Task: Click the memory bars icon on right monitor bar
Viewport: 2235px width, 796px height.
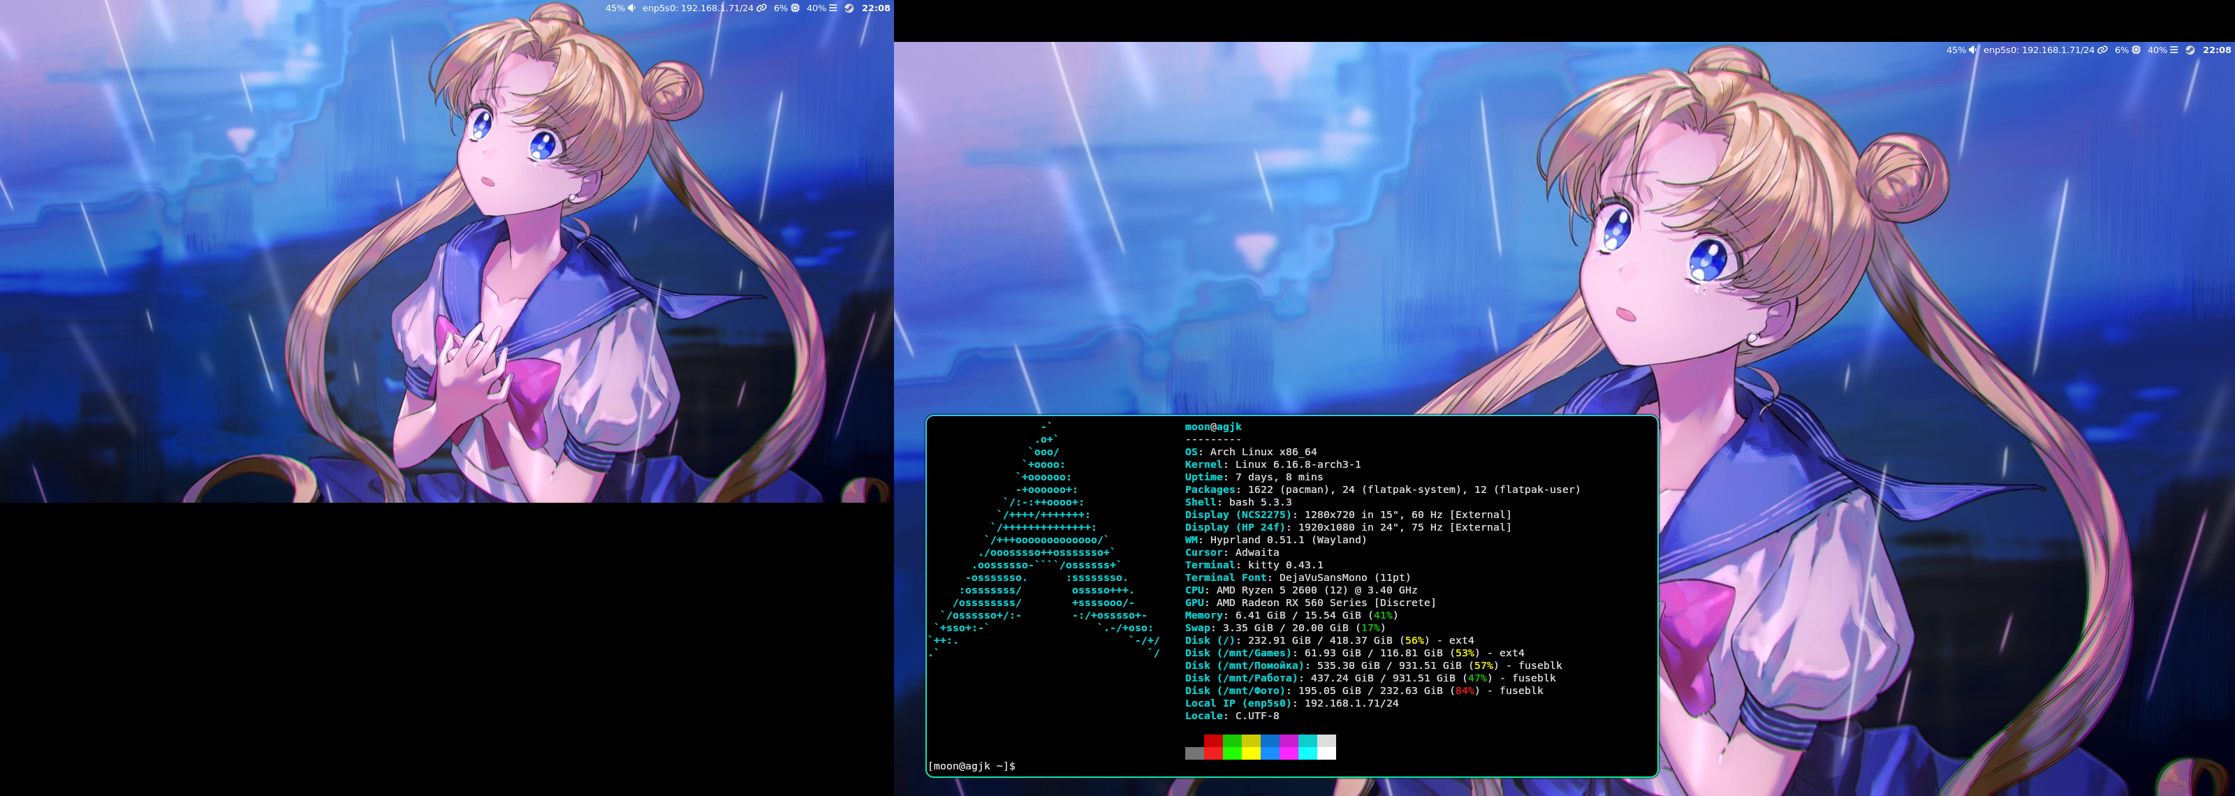Action: [x=2174, y=50]
